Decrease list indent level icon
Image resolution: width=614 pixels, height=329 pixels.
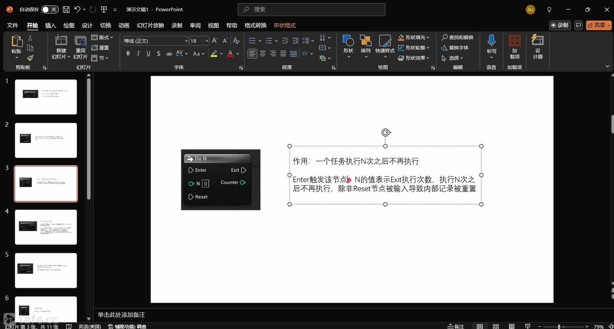click(285, 41)
